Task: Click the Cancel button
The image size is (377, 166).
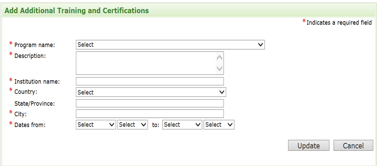Action: coord(353,146)
